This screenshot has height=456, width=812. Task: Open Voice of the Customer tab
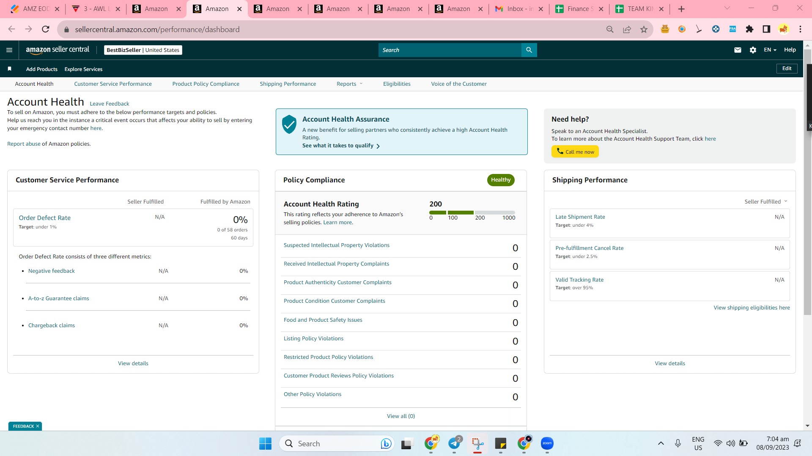click(x=458, y=84)
